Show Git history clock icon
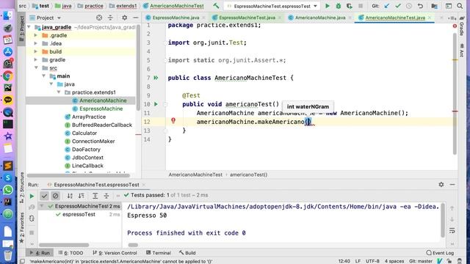 coord(409,6)
